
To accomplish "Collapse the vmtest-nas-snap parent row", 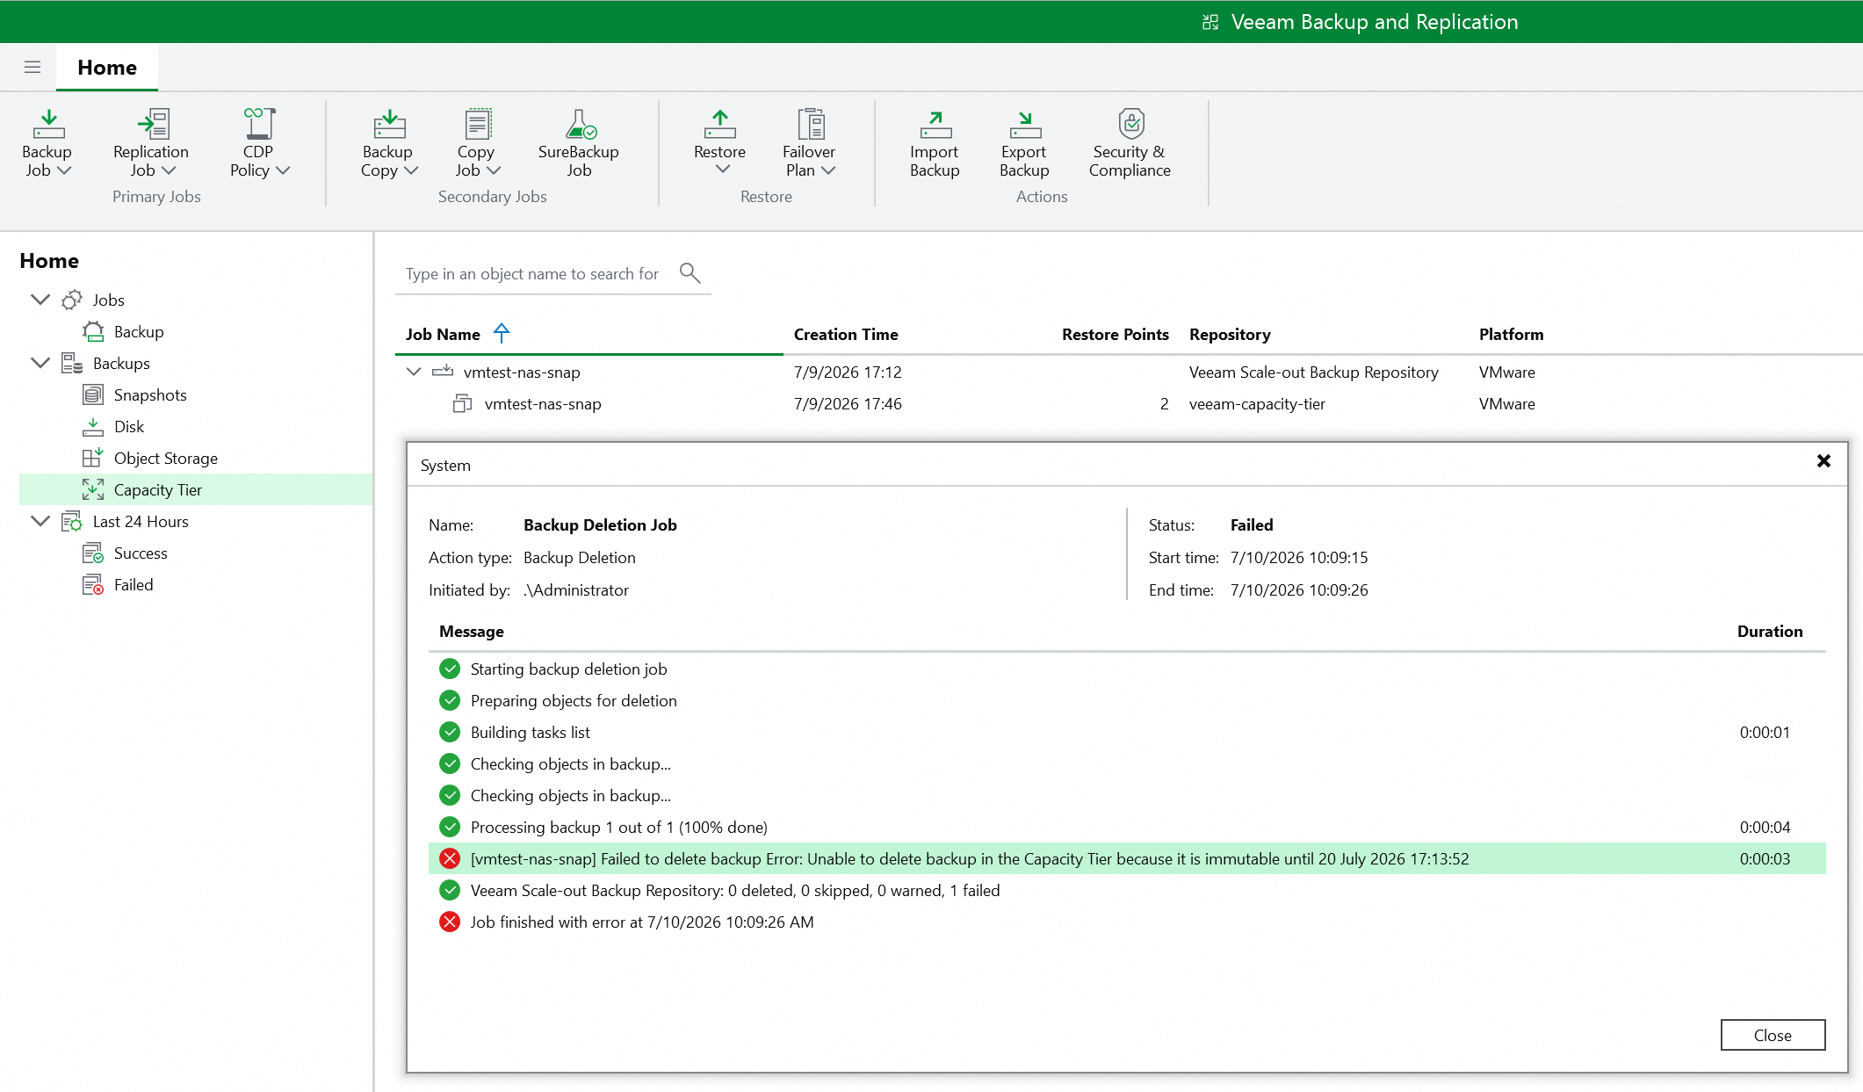I will [x=414, y=372].
